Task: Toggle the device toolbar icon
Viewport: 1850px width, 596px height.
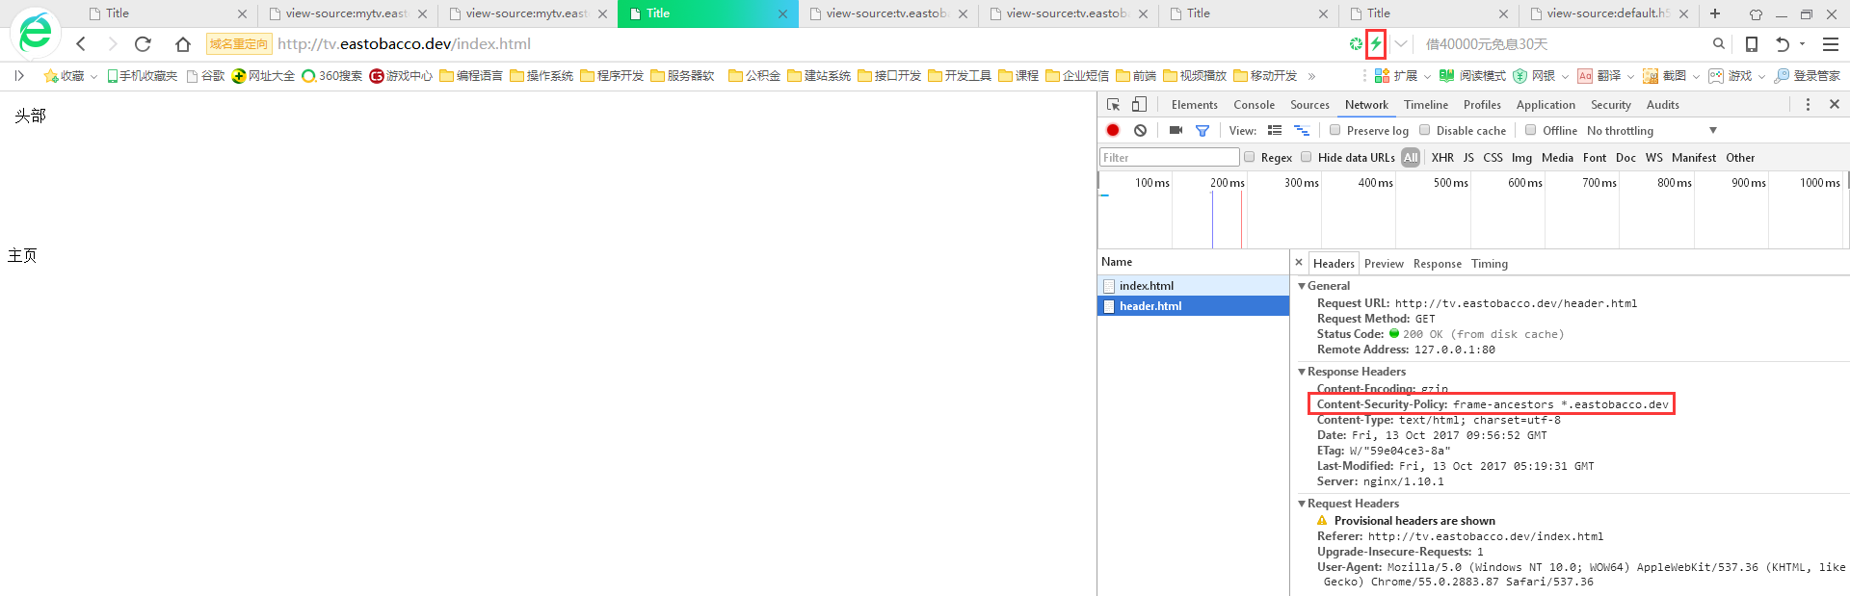Action: [x=1139, y=104]
